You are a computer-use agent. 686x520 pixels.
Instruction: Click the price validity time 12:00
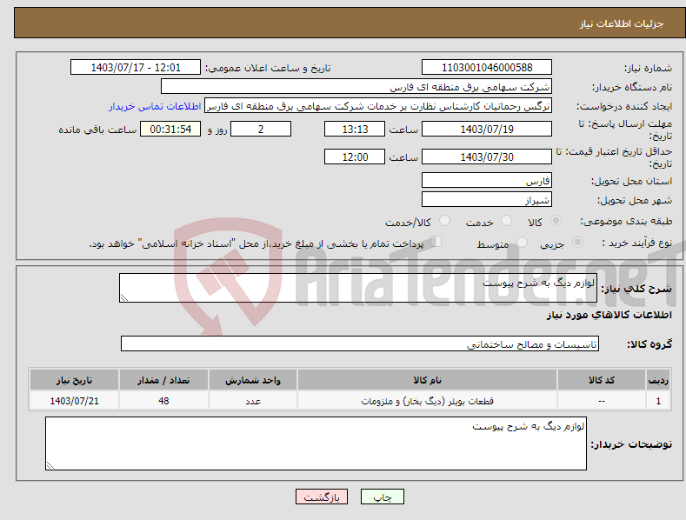(x=355, y=157)
